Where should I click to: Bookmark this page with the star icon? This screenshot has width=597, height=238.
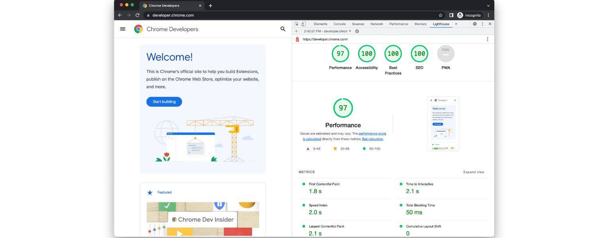coord(441,15)
